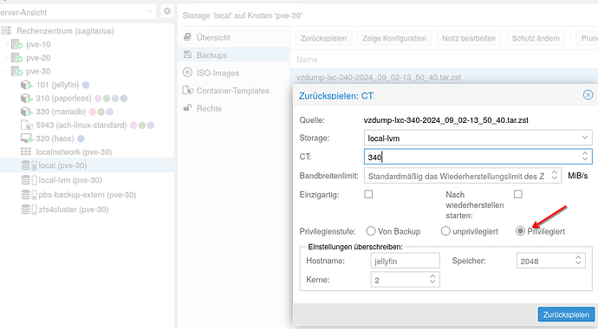Screen dimensions: 598x329
Task: Click the Bandbreitenlimit spinner arrows
Action: [x=555, y=176]
